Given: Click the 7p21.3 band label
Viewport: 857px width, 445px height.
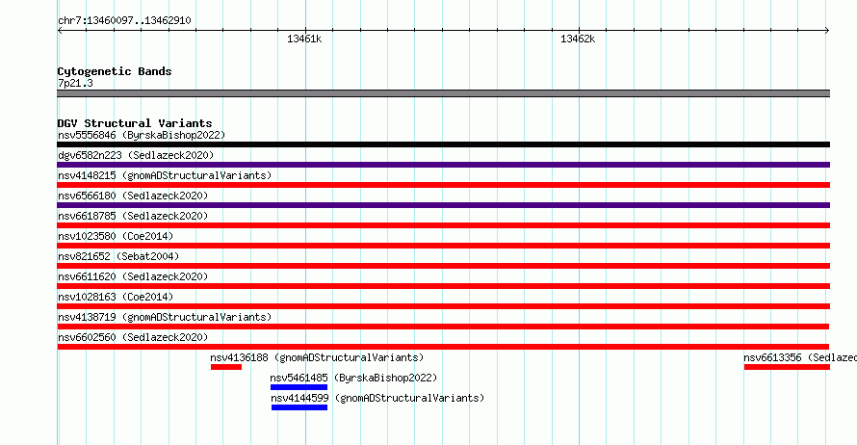Looking at the screenshot, I should 75,83.
